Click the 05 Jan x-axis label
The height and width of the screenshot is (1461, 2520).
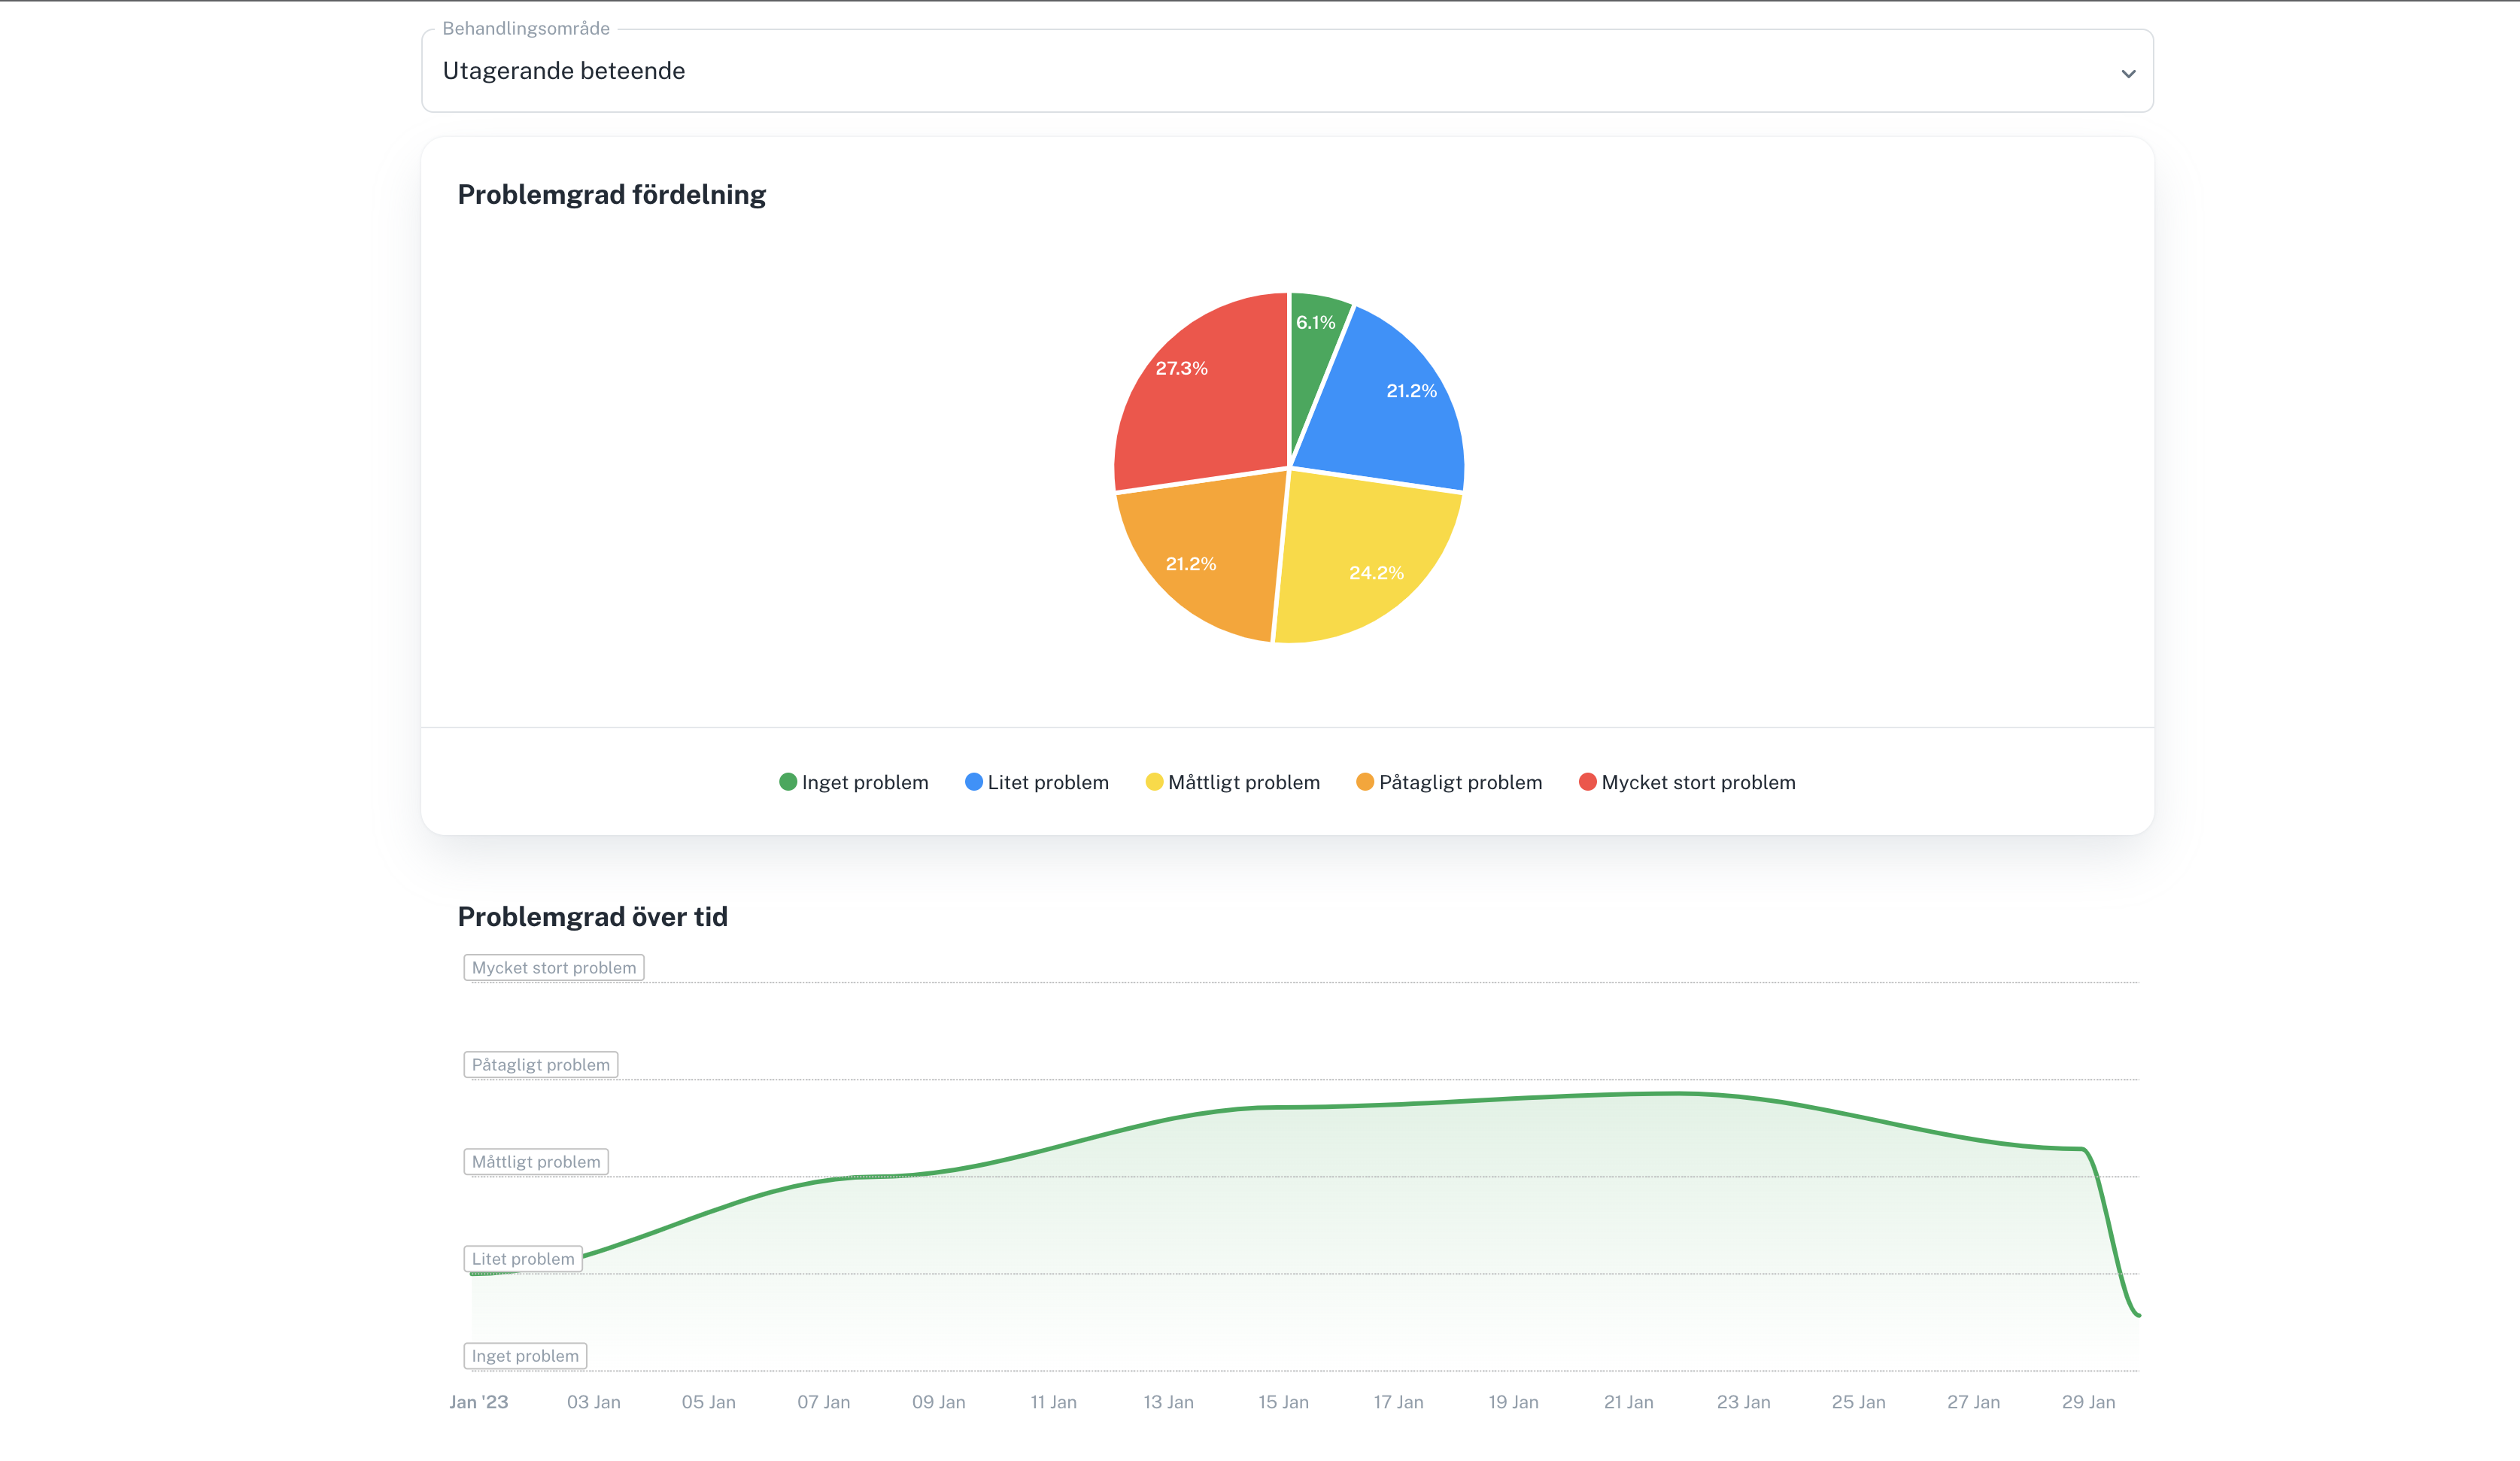tap(709, 1402)
